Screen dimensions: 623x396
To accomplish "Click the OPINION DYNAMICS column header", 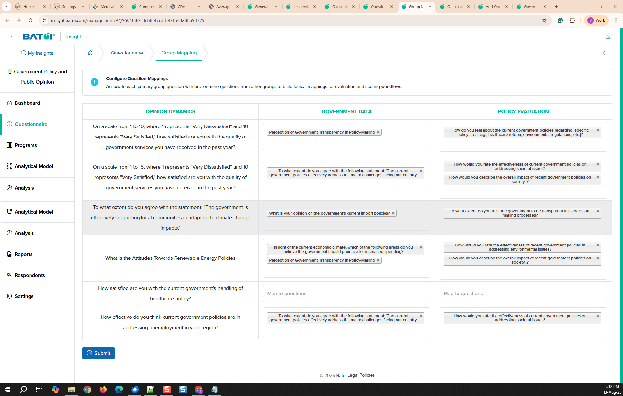I will click(170, 112).
